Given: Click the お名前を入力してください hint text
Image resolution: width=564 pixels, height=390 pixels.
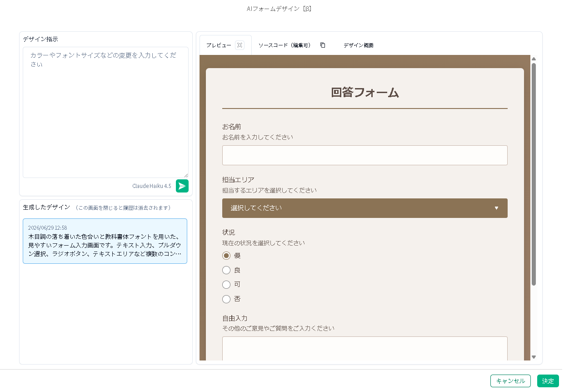Looking at the screenshot, I should (x=258, y=137).
